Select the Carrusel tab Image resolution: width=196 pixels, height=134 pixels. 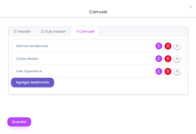click(x=85, y=31)
